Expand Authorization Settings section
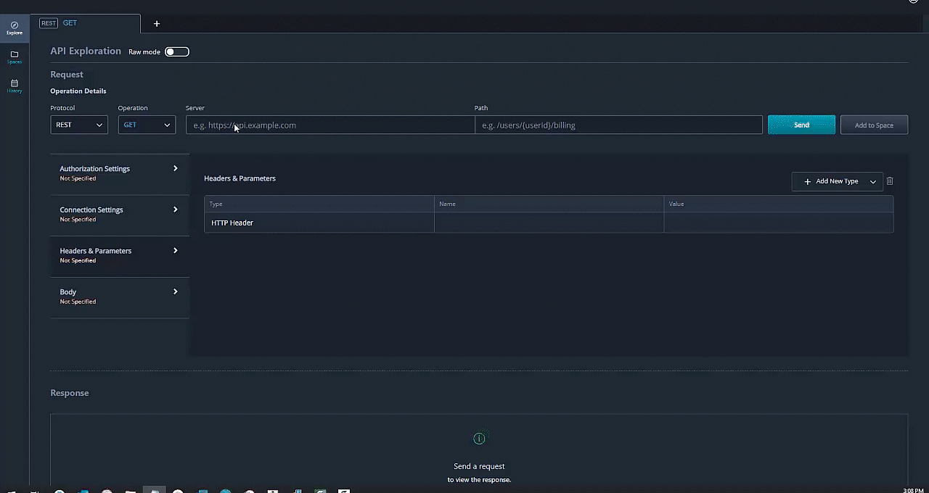 120,173
